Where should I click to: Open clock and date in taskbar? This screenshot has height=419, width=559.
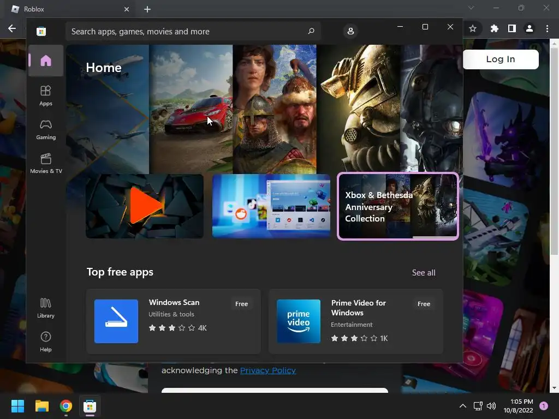pos(519,406)
